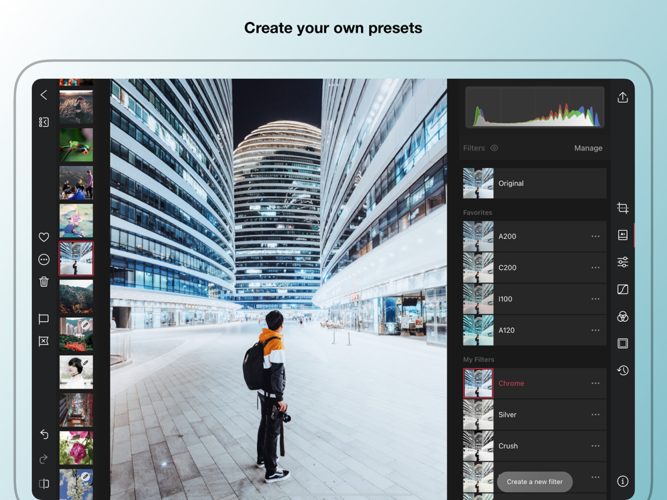The width and height of the screenshot is (667, 500).
Task: Open options menu for Silver
Action: point(595,415)
